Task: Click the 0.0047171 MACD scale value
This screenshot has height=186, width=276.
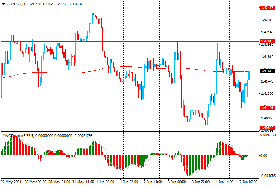Action: tap(267, 136)
